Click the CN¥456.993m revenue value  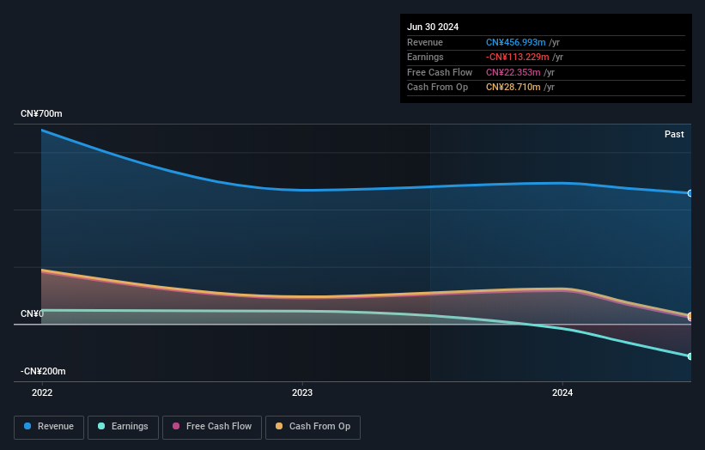tap(516, 42)
